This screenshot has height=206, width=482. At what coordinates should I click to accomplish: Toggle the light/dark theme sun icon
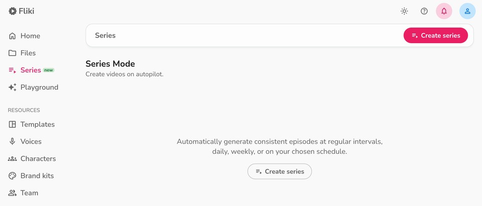[404, 11]
